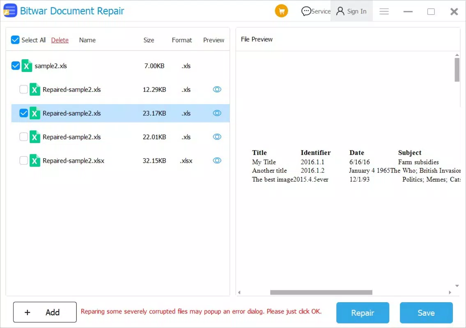
Task: Select the Repaired-sample2.xlsx file name
Action: click(x=73, y=161)
